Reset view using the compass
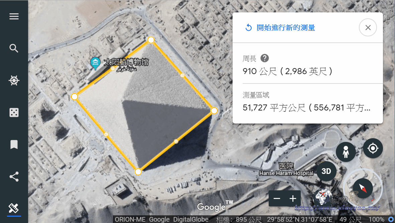This screenshot has width=395, height=223. (363, 188)
